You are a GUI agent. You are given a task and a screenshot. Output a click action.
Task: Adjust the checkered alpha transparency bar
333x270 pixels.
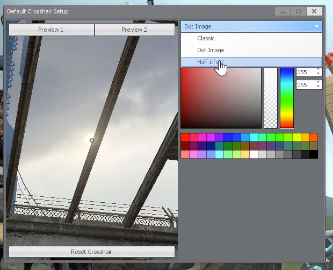click(x=271, y=98)
